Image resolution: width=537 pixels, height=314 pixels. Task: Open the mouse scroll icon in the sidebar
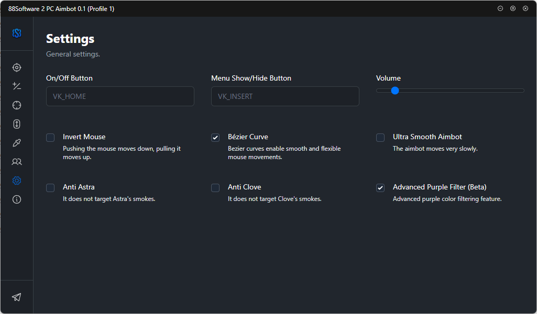coord(17,124)
